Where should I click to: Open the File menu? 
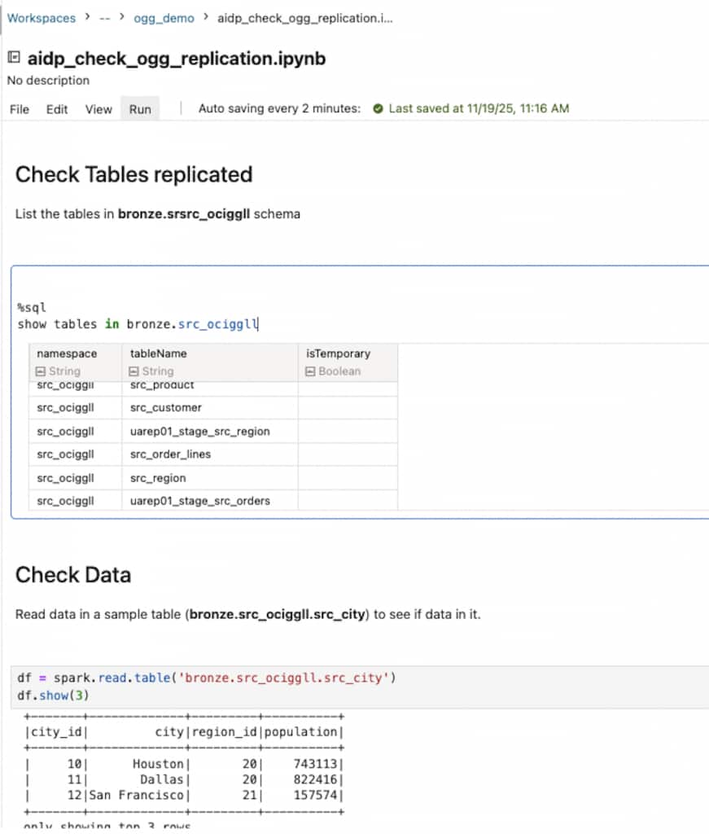tap(20, 109)
